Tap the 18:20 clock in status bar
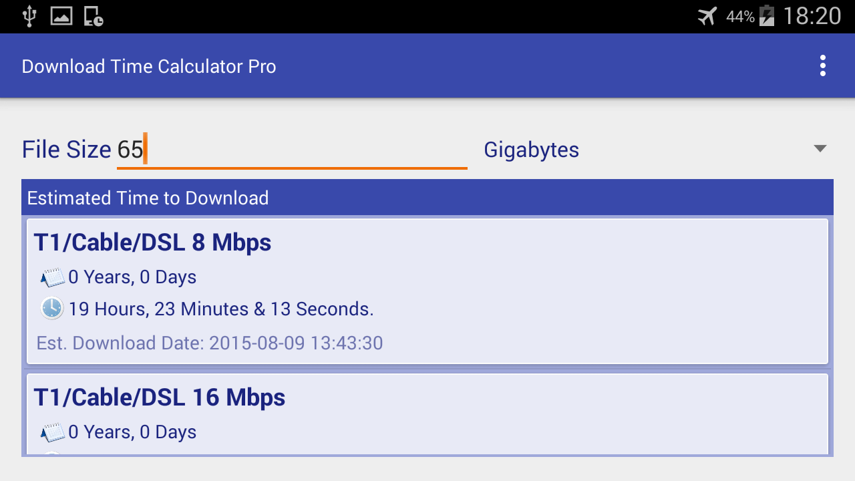The width and height of the screenshot is (855, 481). point(812,16)
